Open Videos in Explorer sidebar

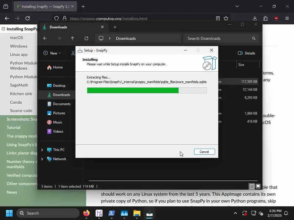55,131
